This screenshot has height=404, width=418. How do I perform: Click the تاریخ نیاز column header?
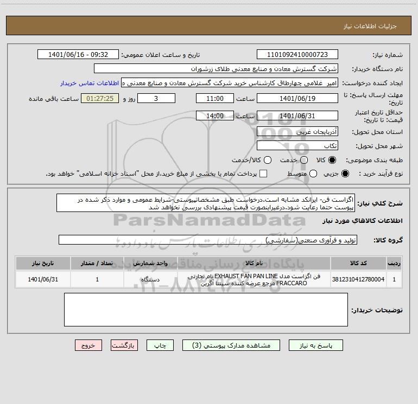tap(43, 264)
